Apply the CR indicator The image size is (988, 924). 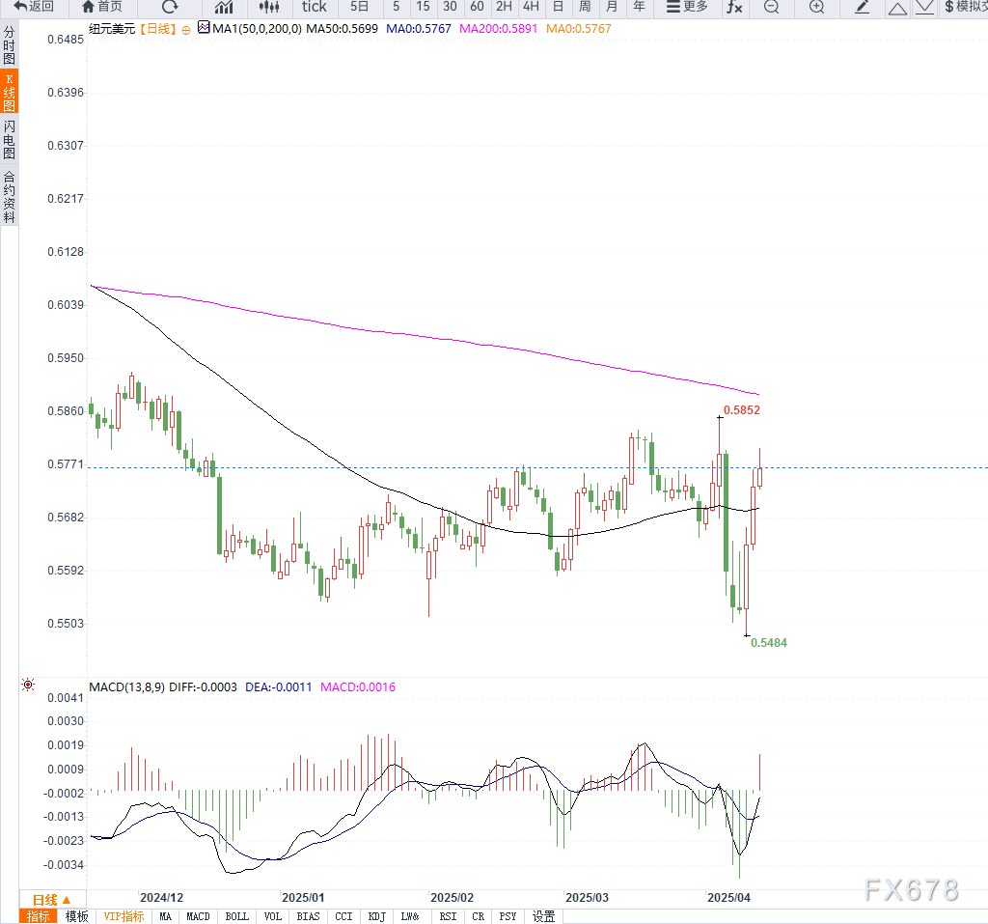479,916
